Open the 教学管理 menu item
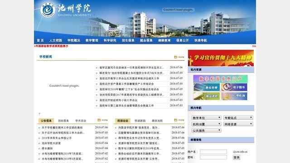Screen dimensions: 290x163 click(x=92, y=40)
